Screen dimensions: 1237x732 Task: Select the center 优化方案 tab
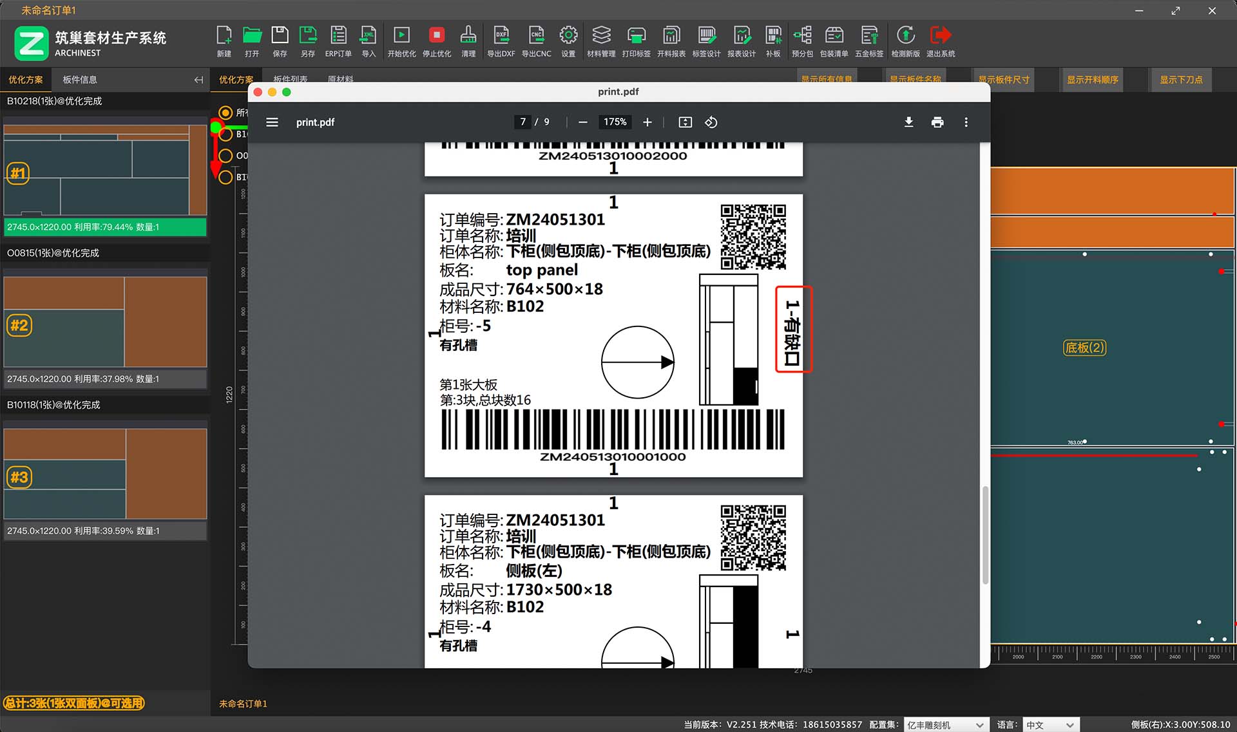click(x=236, y=80)
